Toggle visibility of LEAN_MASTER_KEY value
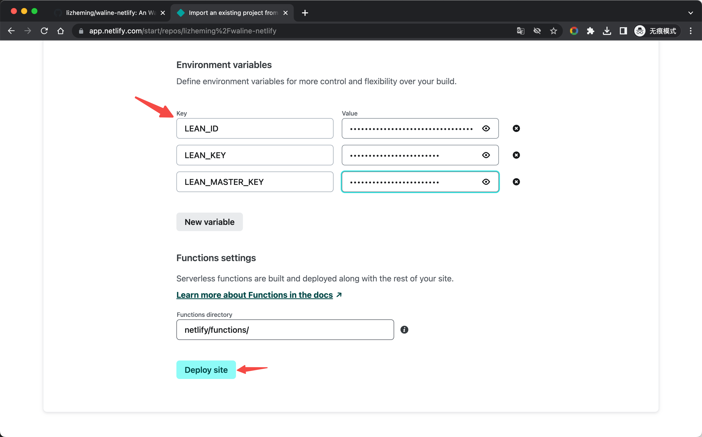This screenshot has width=702, height=437. (x=486, y=182)
